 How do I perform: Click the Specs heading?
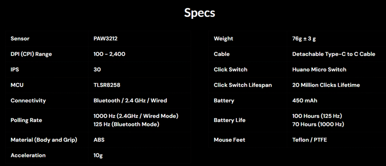(x=199, y=13)
